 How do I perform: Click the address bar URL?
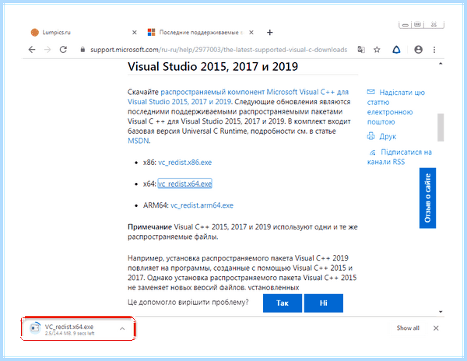[x=219, y=50]
